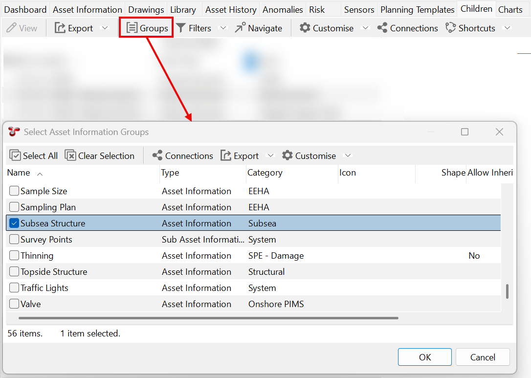Select the Children tab
Viewport: 531px width, 378px height.
pos(476,8)
